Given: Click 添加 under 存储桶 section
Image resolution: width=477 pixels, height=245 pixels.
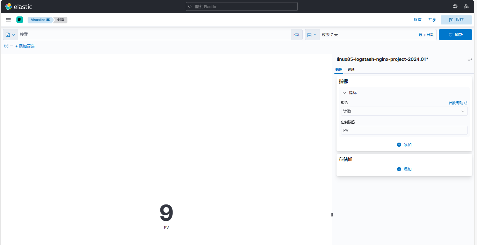Looking at the screenshot, I should coord(404,169).
